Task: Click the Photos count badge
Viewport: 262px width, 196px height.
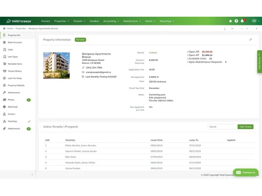Action: click(29, 100)
